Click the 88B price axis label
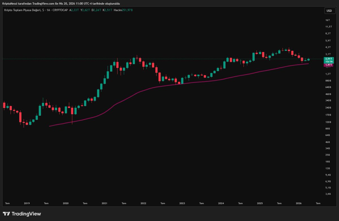339x221 pixels. pos(328,129)
